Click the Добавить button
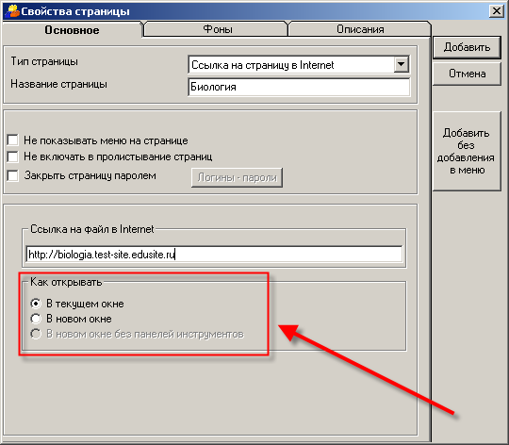This screenshot has height=445, width=509. 467,47
